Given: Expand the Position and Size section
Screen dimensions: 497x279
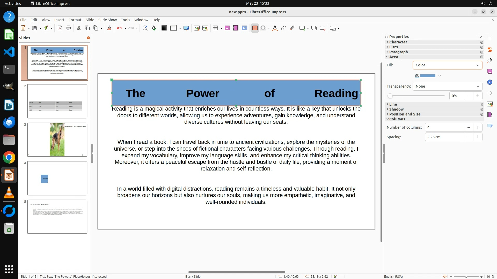Looking at the screenshot, I should (x=405, y=114).
